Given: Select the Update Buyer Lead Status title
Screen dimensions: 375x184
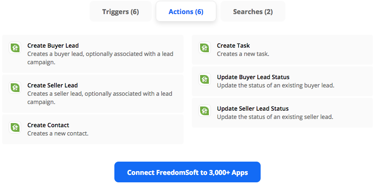Looking at the screenshot, I should point(253,77).
